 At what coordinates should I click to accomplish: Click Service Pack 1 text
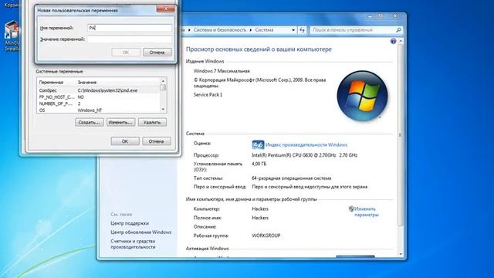(208, 94)
